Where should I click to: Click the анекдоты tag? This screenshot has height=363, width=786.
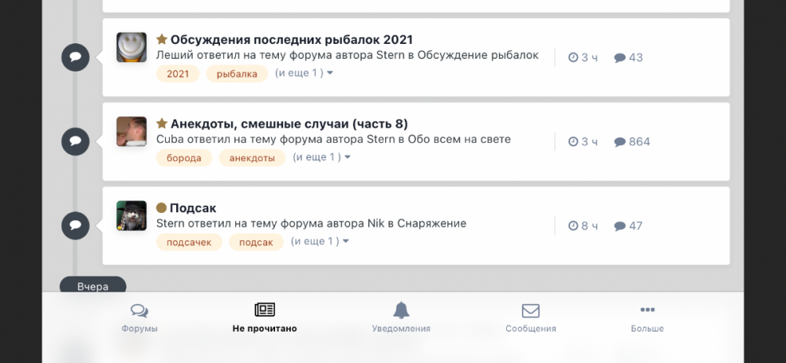point(252,158)
